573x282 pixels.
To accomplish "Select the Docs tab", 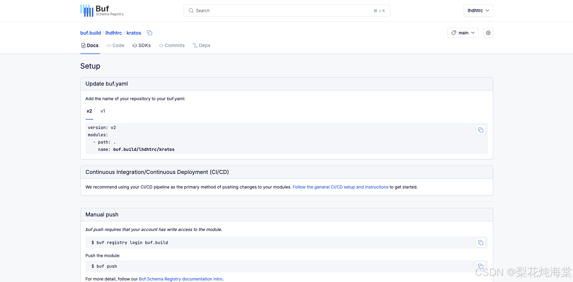I will point(90,46).
